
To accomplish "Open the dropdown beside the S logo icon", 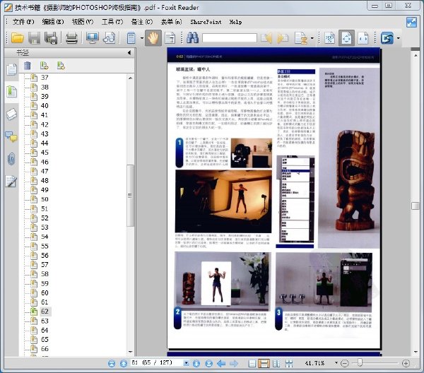I will click(398, 38).
